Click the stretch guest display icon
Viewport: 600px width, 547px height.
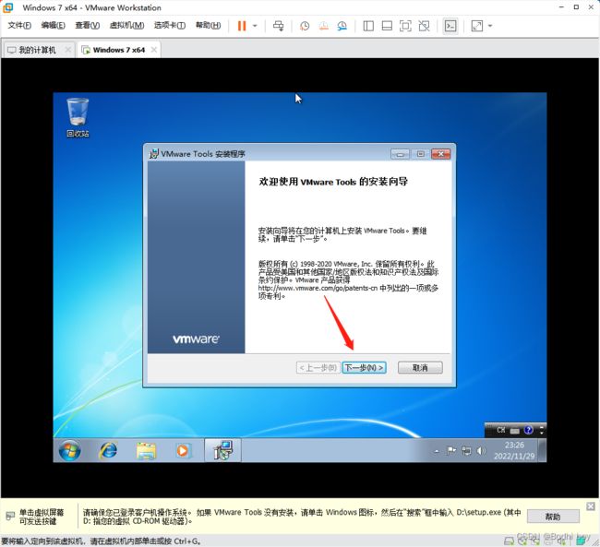point(477,26)
